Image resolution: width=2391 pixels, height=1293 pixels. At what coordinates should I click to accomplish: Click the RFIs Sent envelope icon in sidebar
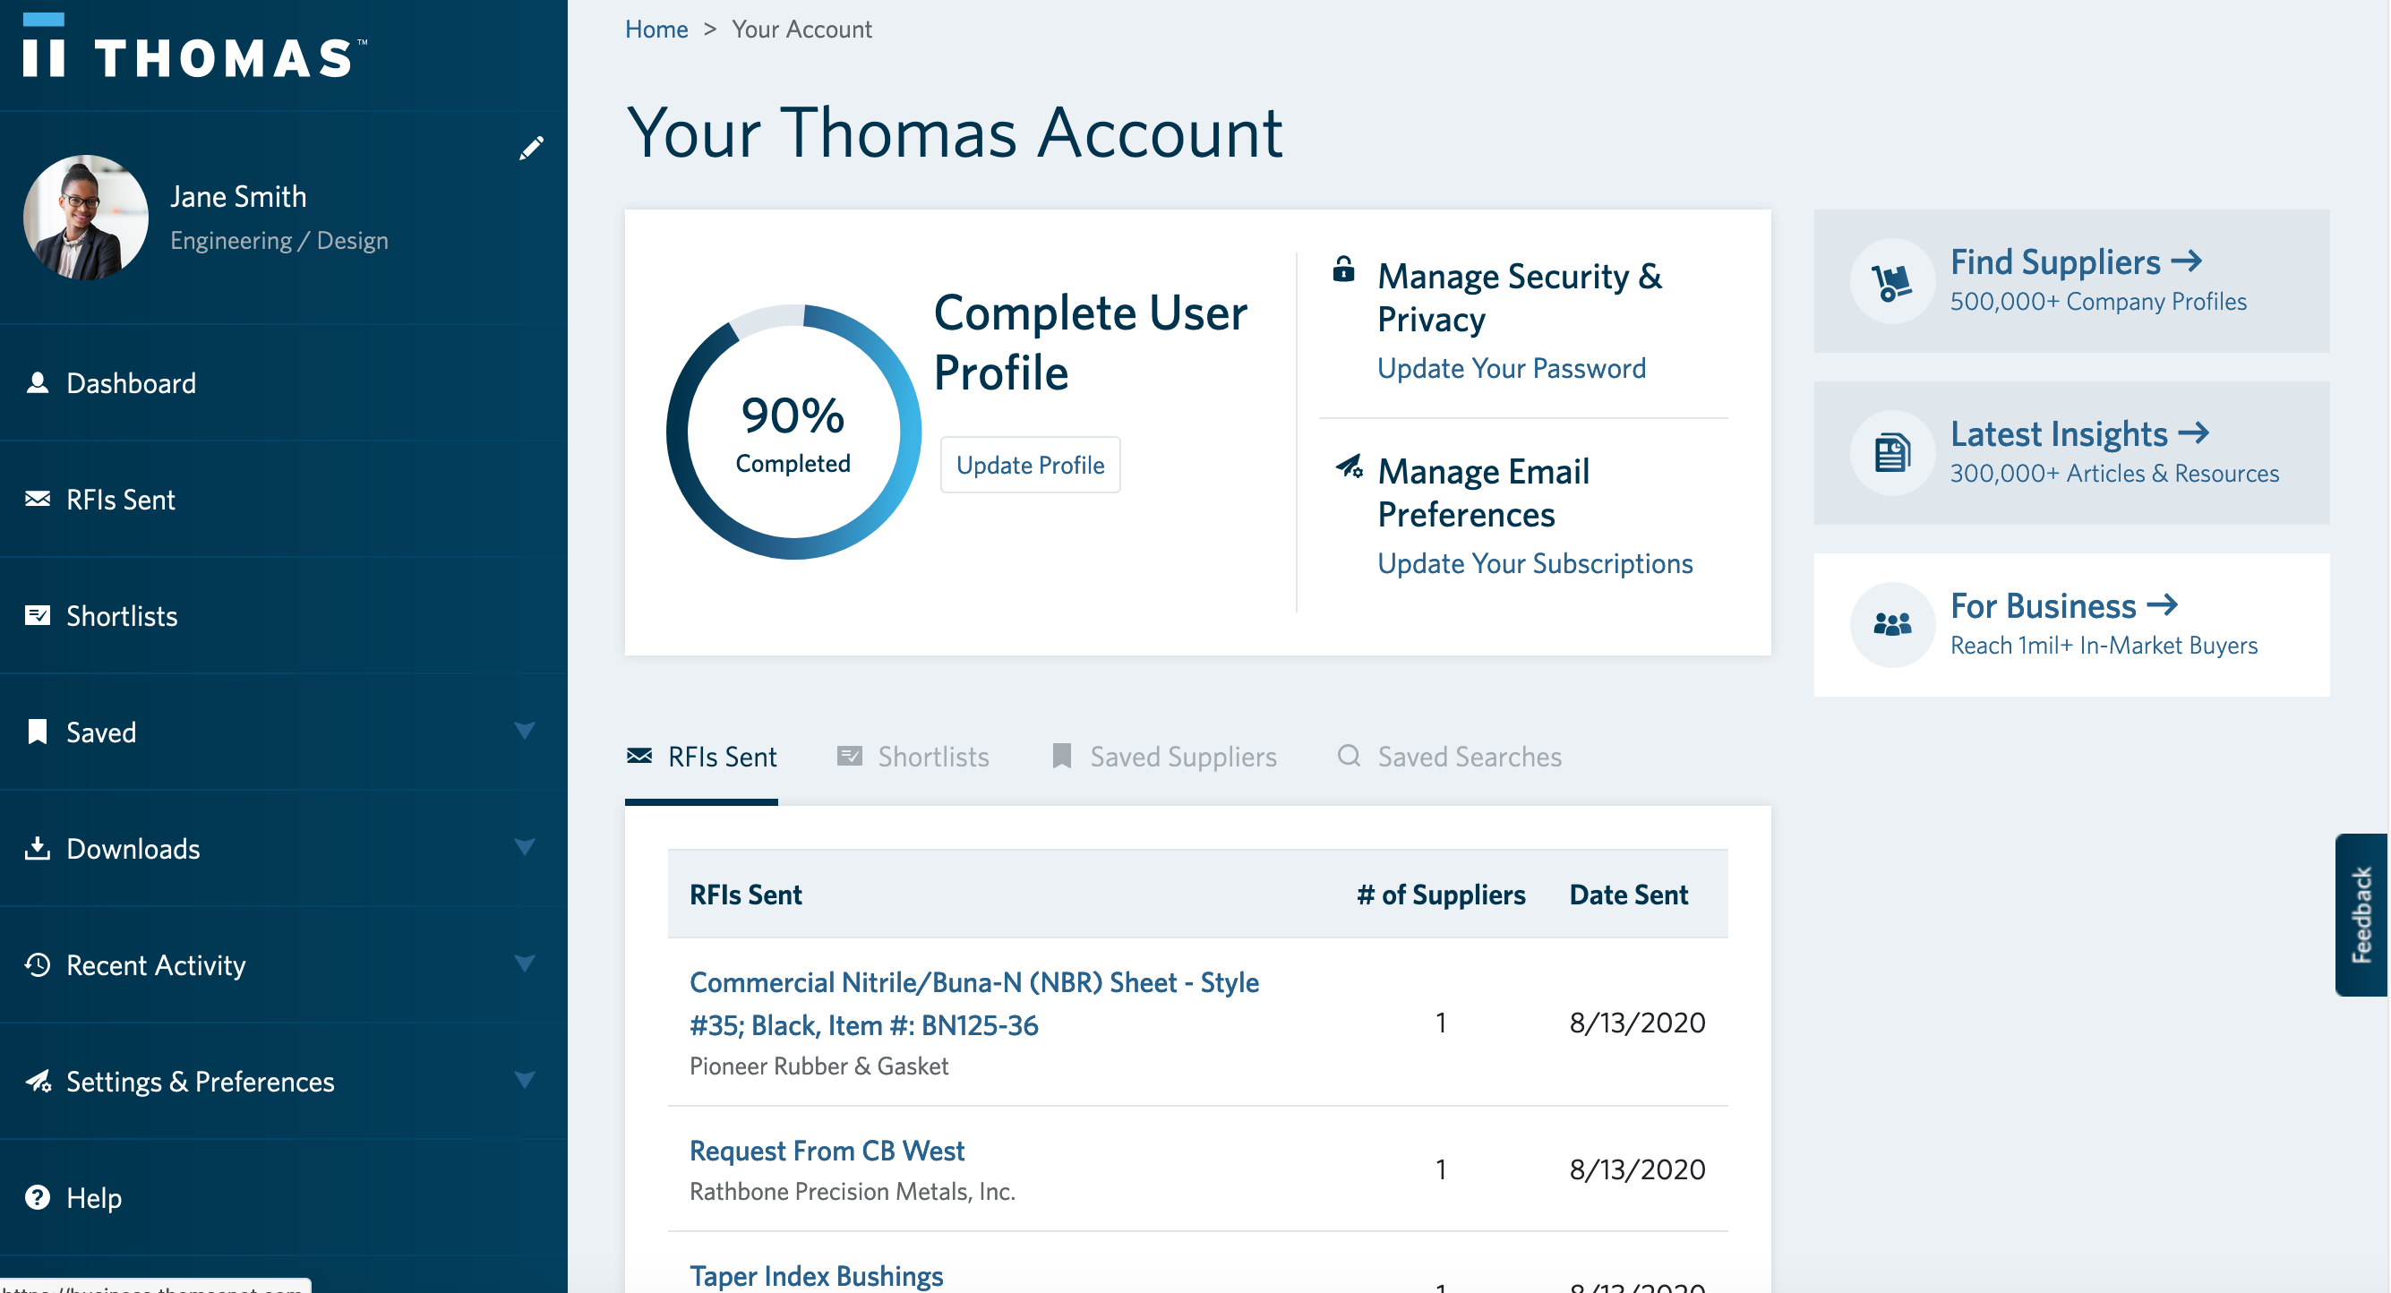pos(37,500)
